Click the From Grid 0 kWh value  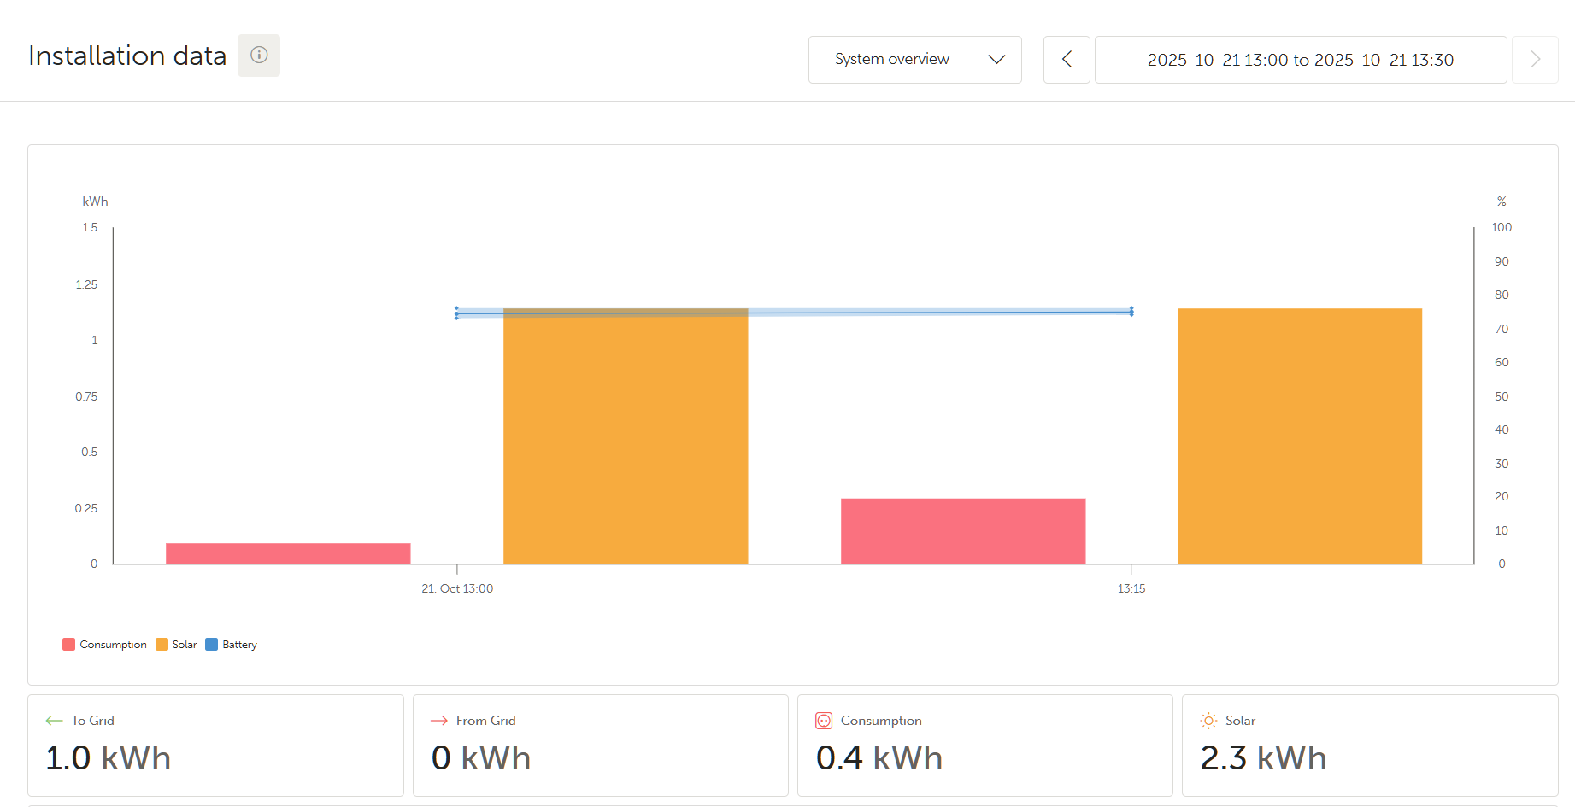point(481,758)
